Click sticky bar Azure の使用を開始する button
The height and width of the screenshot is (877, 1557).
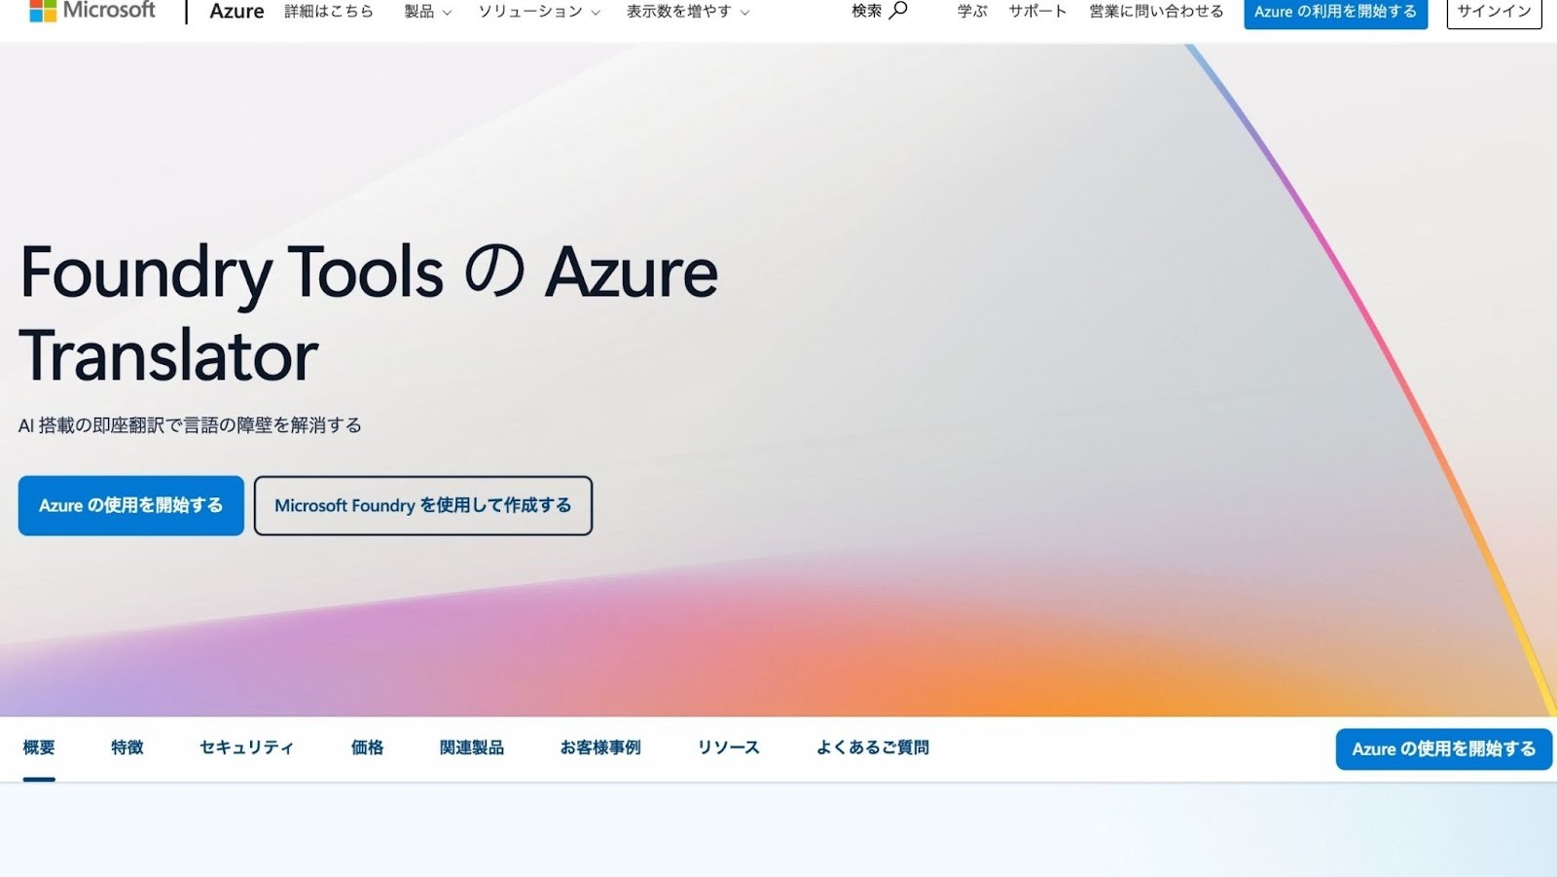pos(1444,749)
